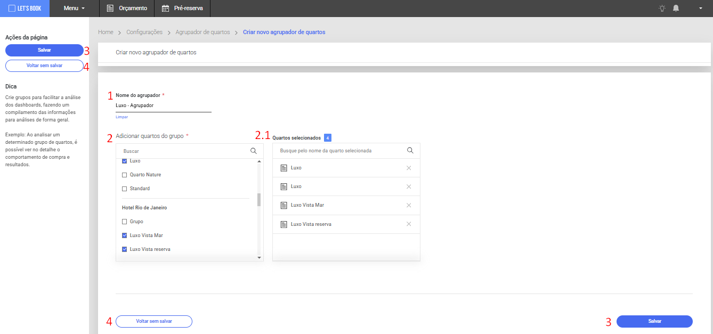Enable the Standard room checkbox
713x334 pixels.
click(125, 189)
